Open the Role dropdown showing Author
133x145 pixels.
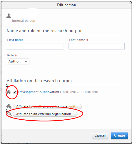coord(18,62)
